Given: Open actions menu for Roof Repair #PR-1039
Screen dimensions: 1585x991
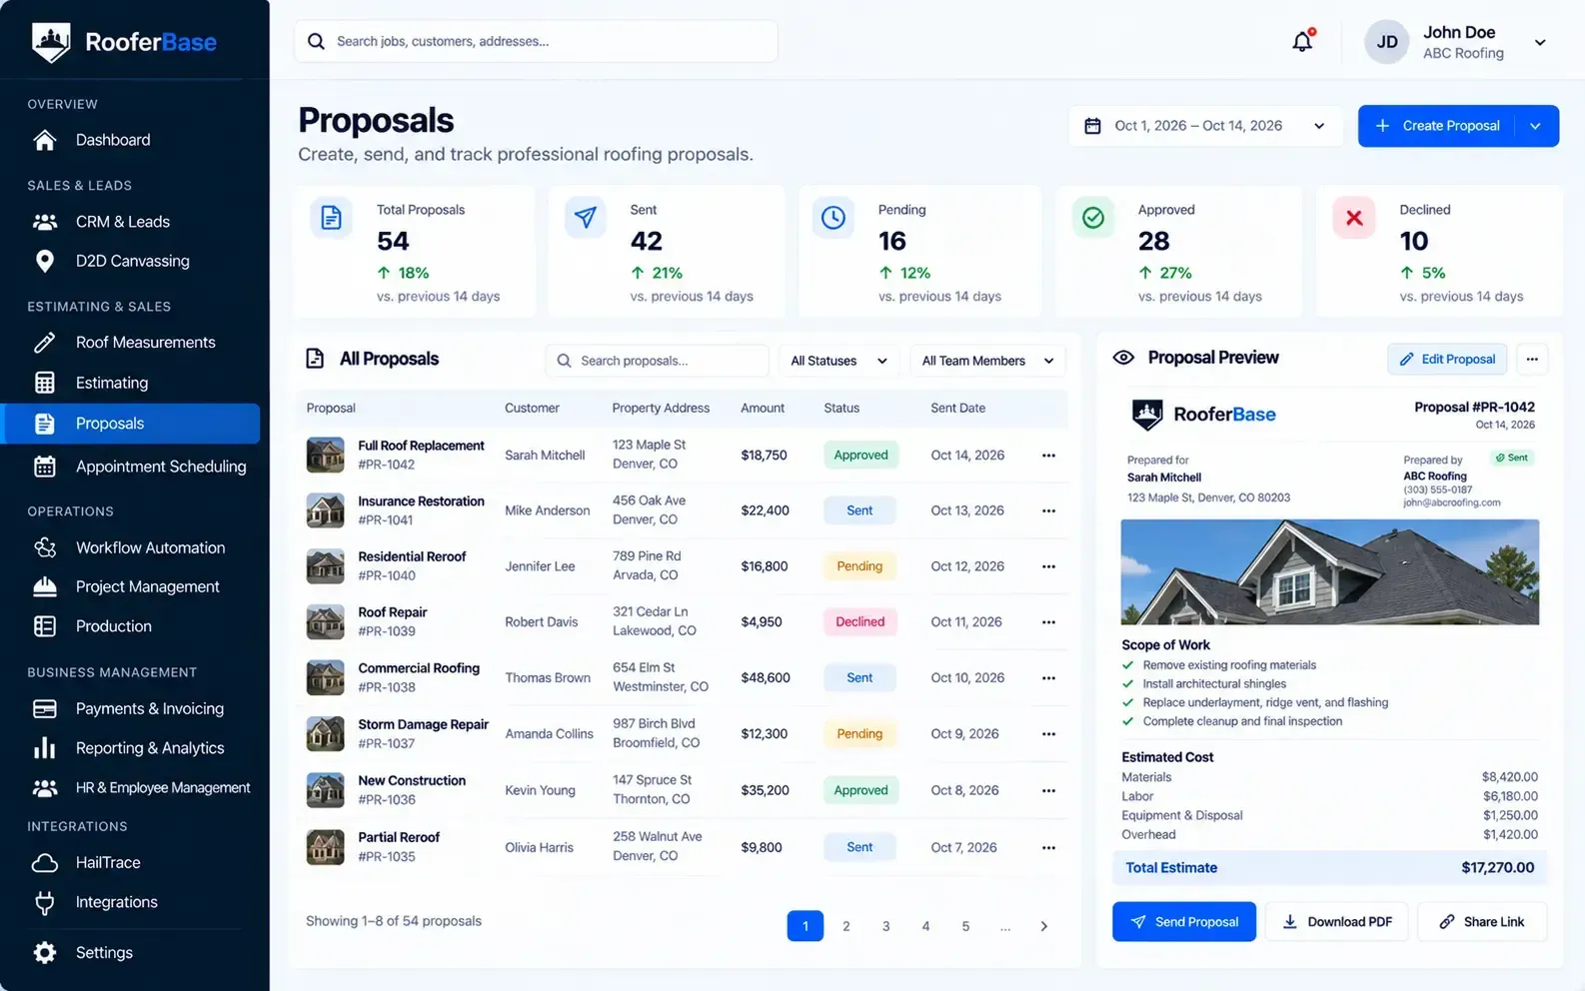Looking at the screenshot, I should 1048,622.
